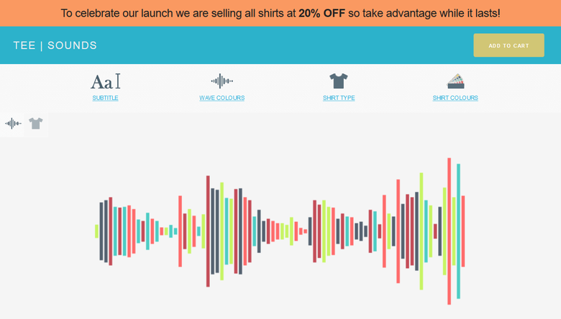Open the SHIRT COLOURS link
This screenshot has height=319, width=561.
(455, 98)
